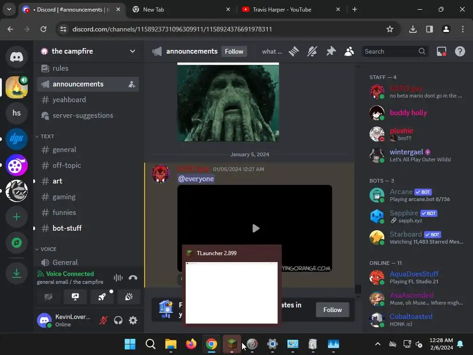Open Windows Start menu

click(130, 344)
